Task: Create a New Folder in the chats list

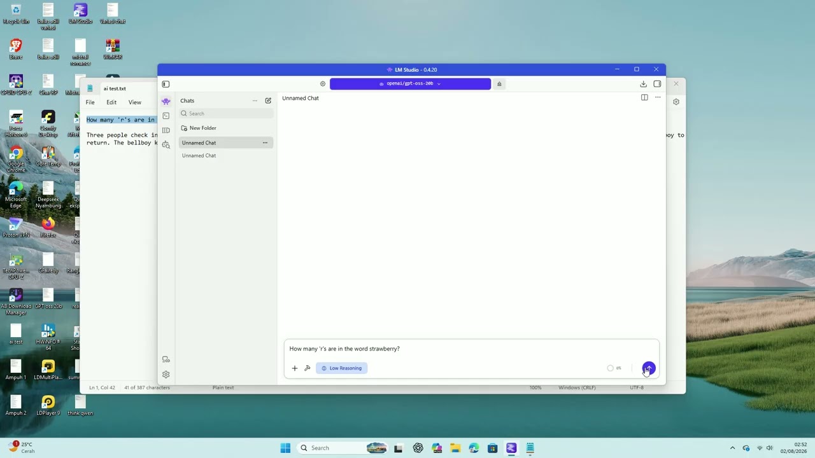Action: point(199,128)
